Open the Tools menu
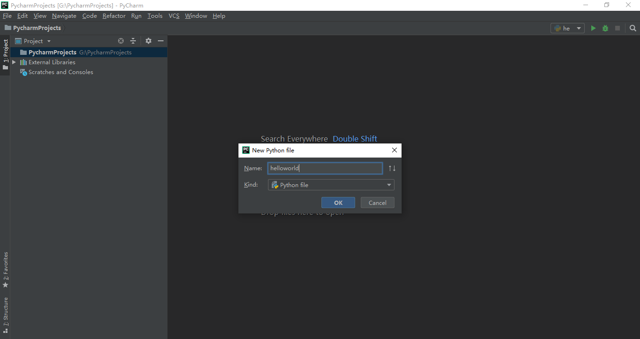 click(155, 15)
